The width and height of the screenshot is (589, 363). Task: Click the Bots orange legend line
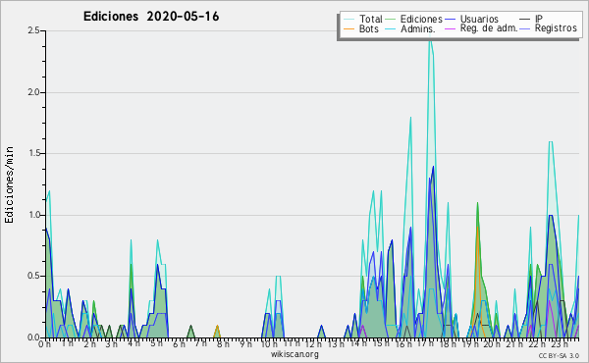[x=348, y=28]
